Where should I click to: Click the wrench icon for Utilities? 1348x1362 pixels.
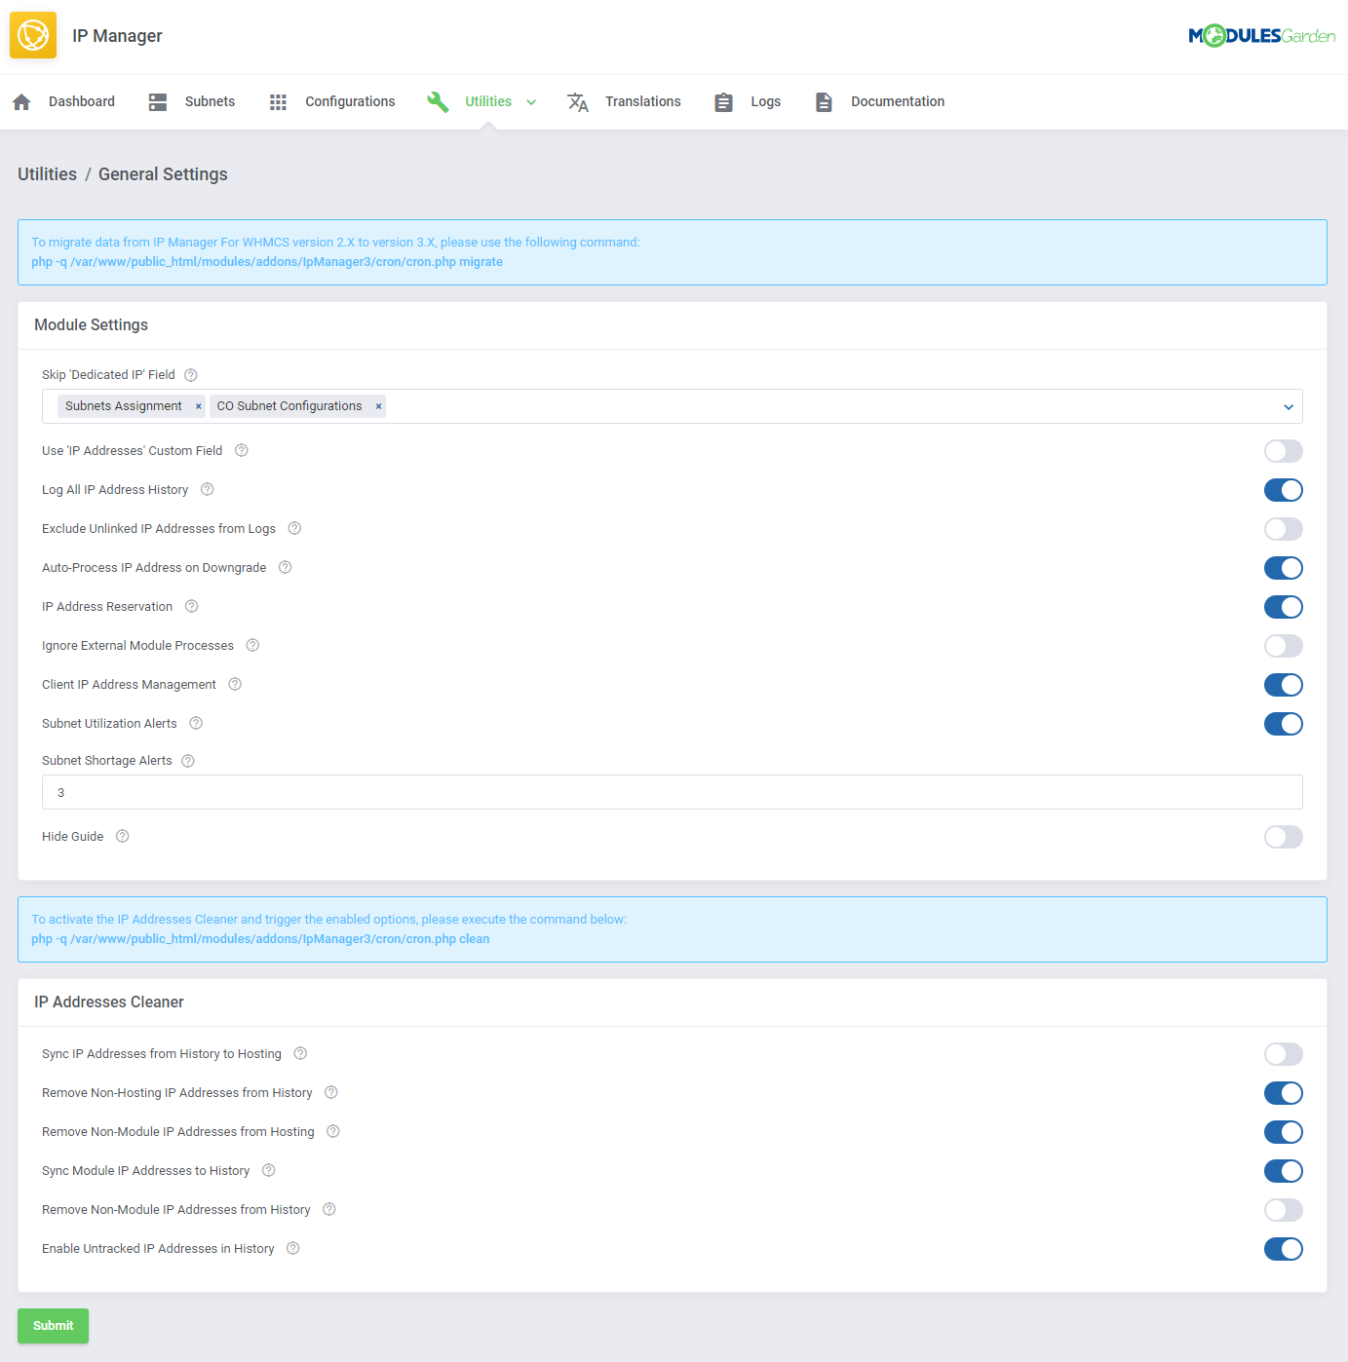tap(438, 101)
